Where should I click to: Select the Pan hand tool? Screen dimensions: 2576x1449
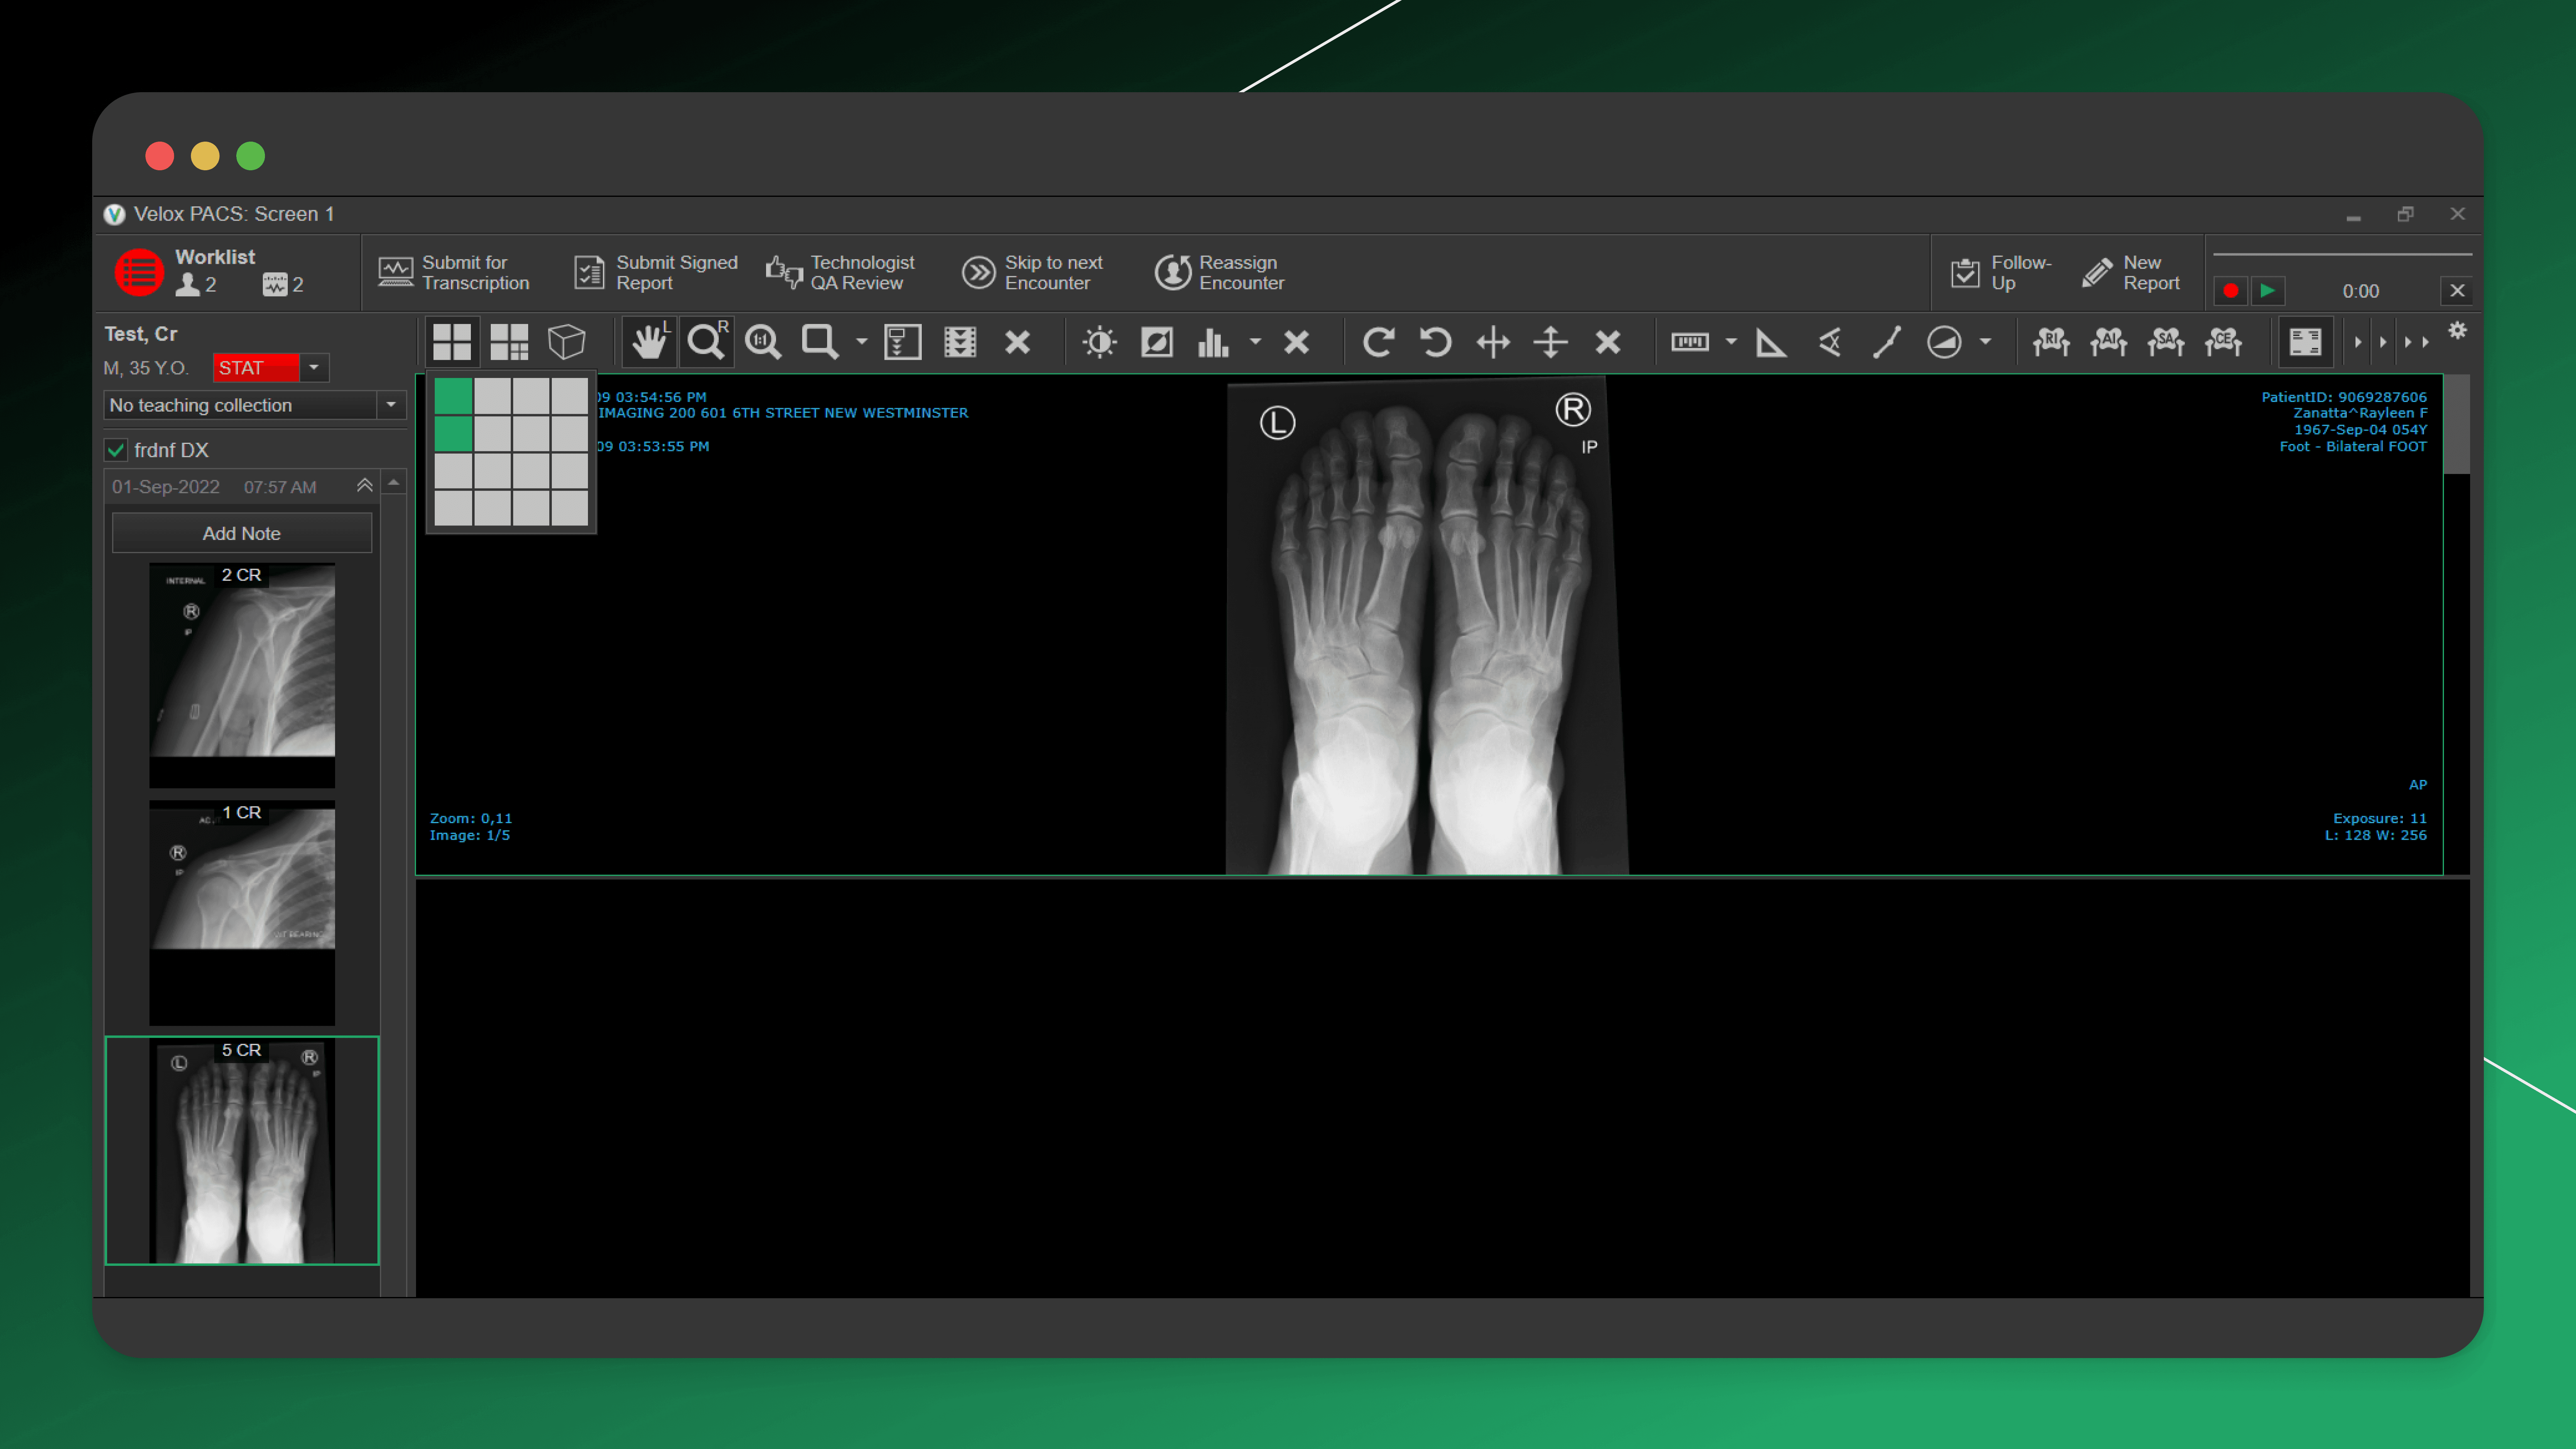coord(649,342)
